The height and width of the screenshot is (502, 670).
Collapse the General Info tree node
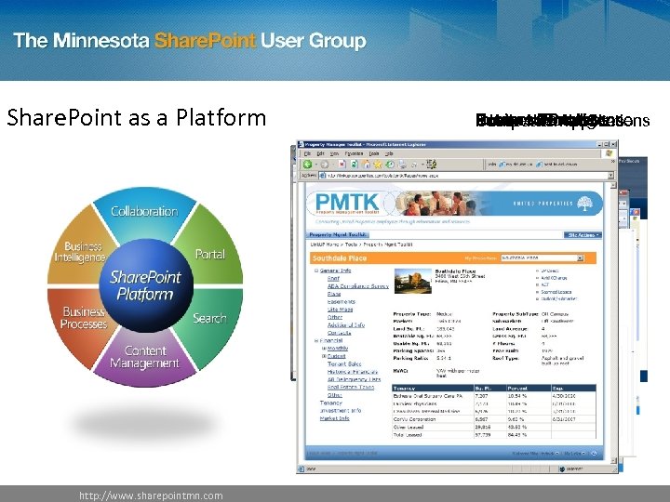click(316, 271)
